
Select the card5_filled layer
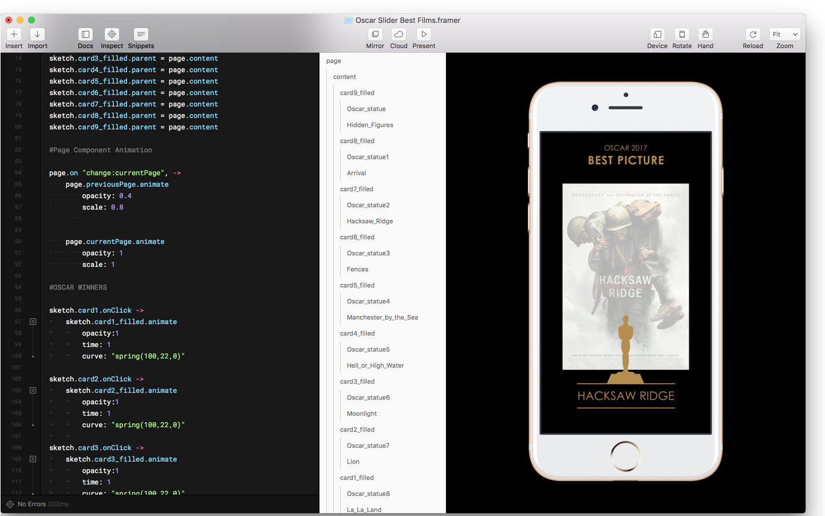coord(357,285)
